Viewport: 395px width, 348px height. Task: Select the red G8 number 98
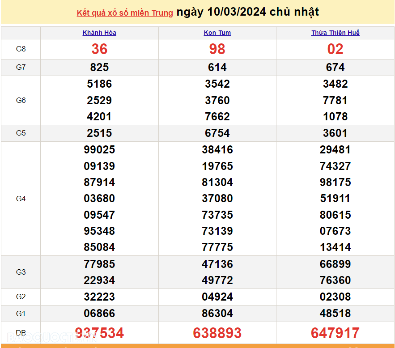(x=217, y=49)
